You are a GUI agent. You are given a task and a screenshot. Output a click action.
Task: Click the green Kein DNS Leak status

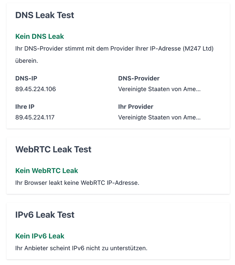(x=40, y=36)
